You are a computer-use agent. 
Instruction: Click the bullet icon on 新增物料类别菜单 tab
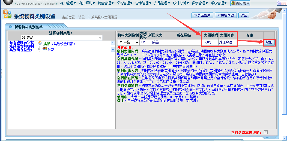point(10,27)
